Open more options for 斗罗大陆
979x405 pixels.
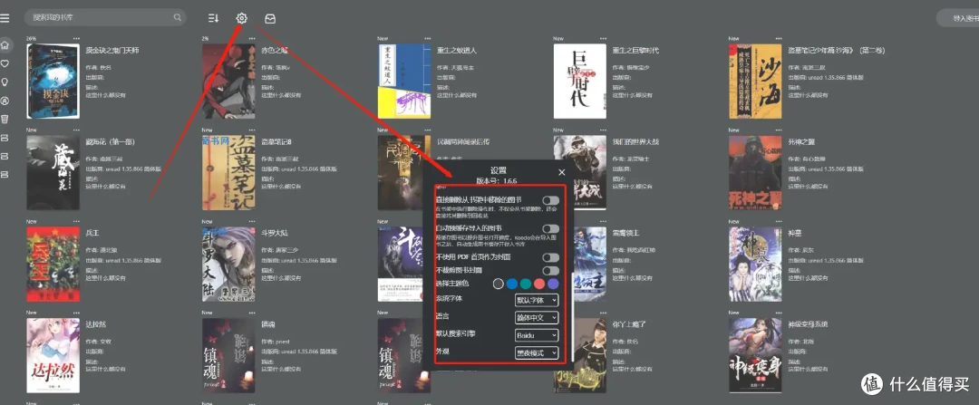point(252,222)
